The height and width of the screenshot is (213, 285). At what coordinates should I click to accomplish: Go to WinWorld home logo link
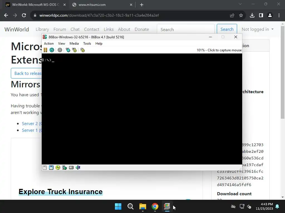[17, 29]
